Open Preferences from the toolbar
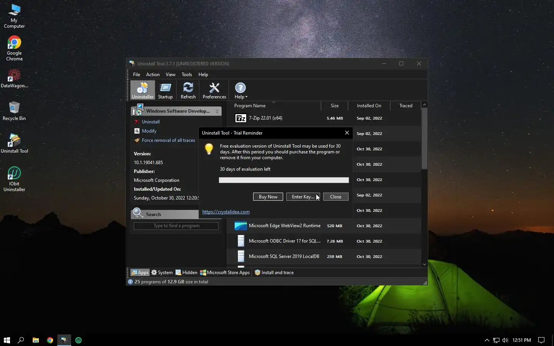Image resolution: width=554 pixels, height=346 pixels. pyautogui.click(x=214, y=90)
